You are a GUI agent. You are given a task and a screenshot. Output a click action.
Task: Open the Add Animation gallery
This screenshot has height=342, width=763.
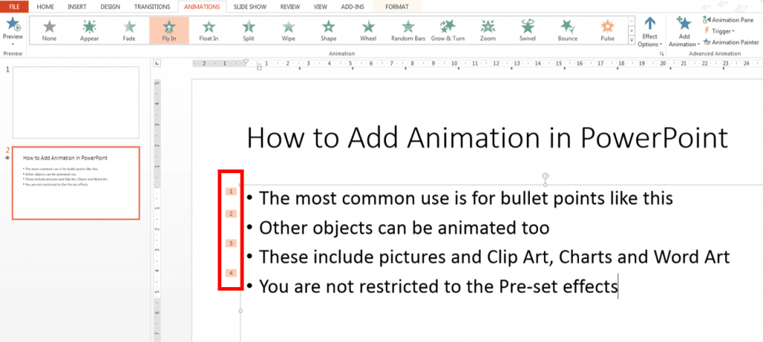point(684,32)
